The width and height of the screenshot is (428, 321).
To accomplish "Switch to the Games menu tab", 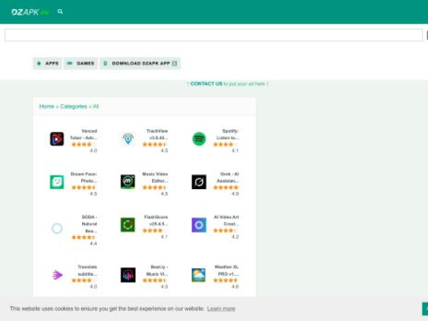I will pos(81,63).
